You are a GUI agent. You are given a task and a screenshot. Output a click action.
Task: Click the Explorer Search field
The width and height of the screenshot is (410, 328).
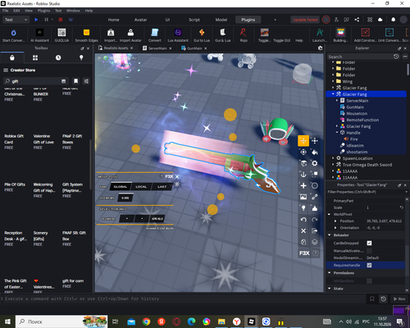(360, 57)
